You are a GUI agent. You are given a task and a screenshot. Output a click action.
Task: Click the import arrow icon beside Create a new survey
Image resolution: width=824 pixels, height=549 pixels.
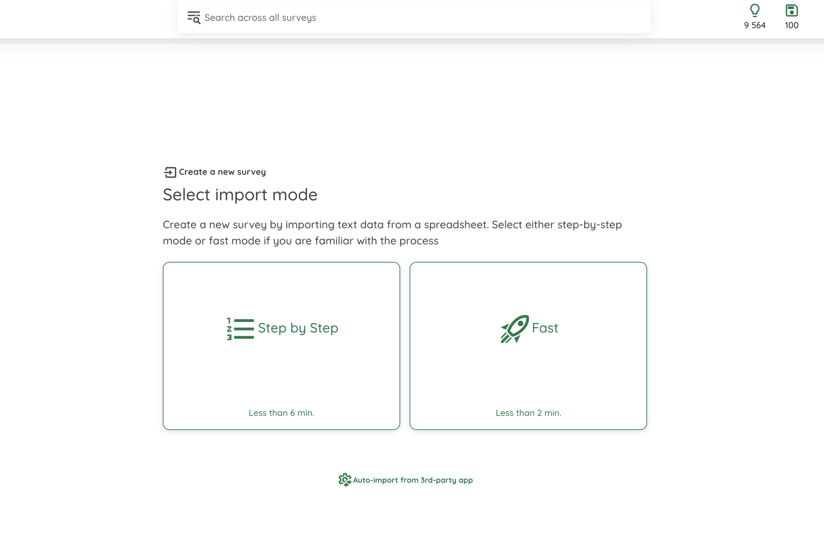tap(170, 172)
